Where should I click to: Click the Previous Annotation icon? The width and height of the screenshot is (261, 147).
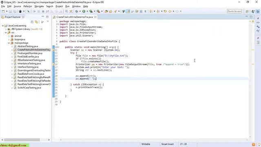158,11
